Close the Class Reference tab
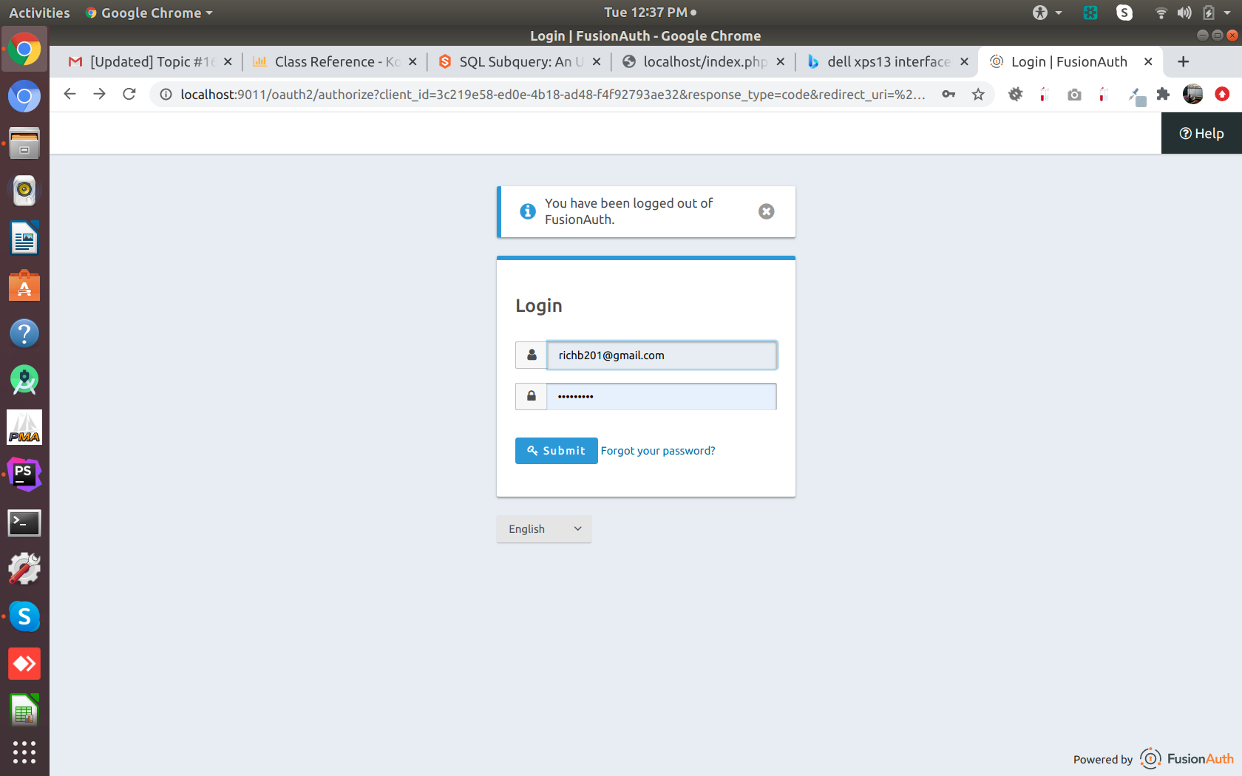The image size is (1242, 776). [413, 62]
